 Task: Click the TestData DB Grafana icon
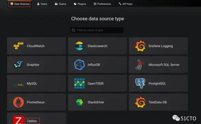click(140, 102)
